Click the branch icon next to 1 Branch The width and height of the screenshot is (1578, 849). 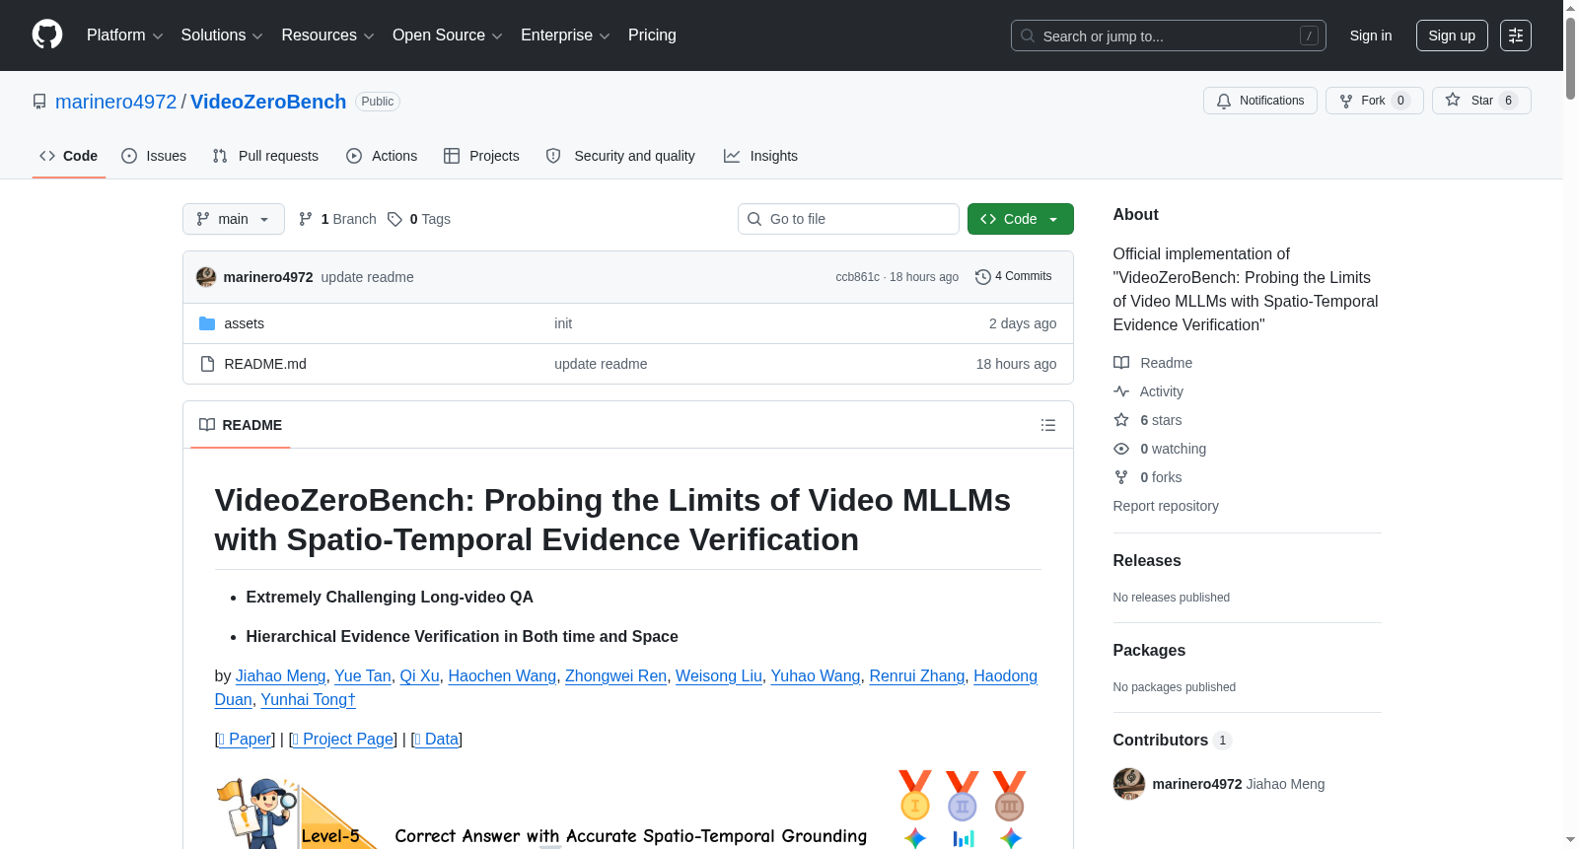(306, 219)
